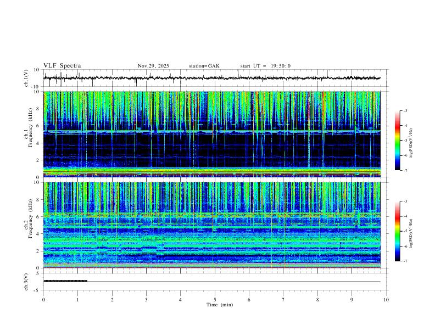The height and width of the screenshot is (336, 435).
Task: Click the ch.2 spectrogram panel
Action: (x=211, y=225)
